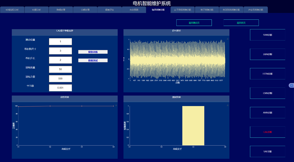Image resolution: width=294 pixels, height=162 pixels.
Task: Click save-image icon on training result chart
Action: point(116,106)
